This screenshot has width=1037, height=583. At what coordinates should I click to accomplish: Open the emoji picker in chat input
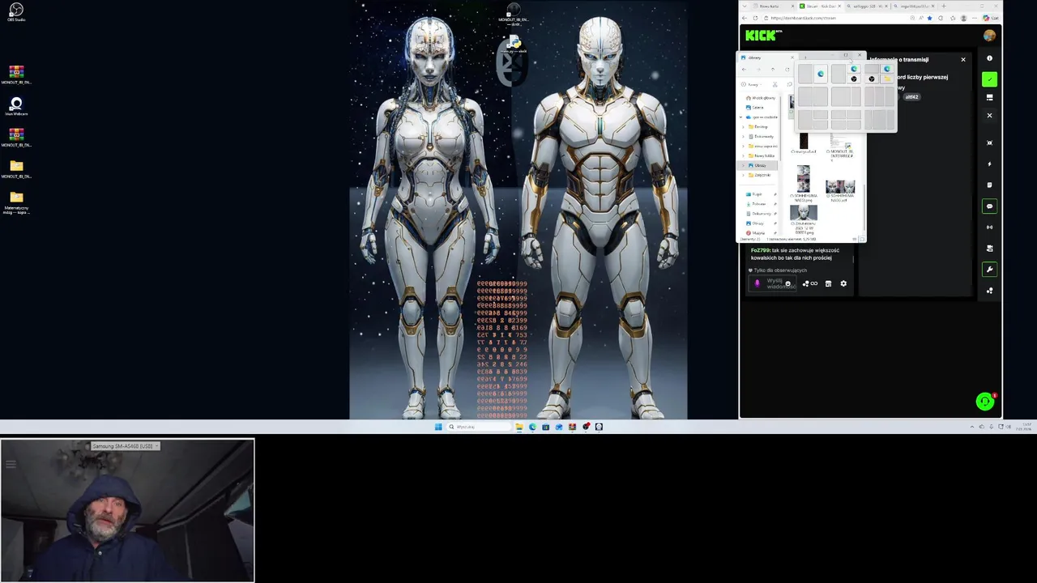(787, 284)
